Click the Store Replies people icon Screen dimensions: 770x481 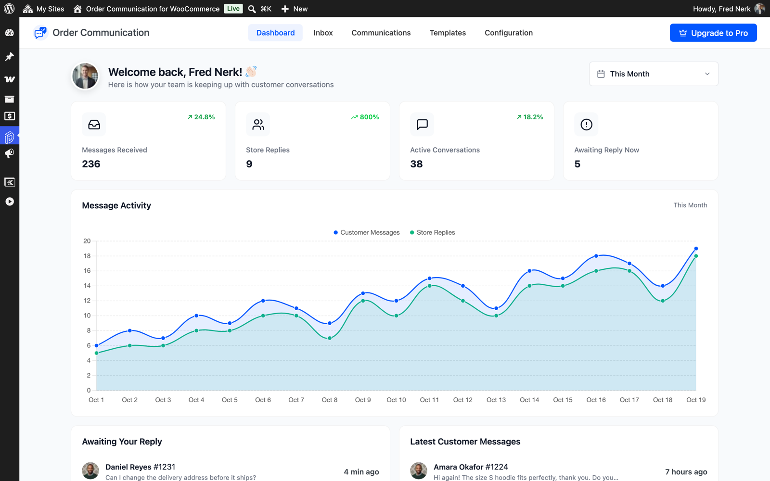click(258, 125)
